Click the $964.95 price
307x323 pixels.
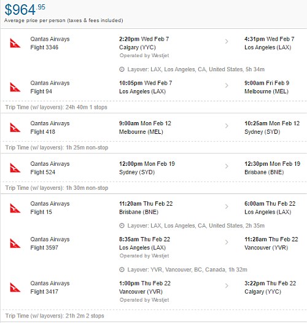(x=25, y=9)
